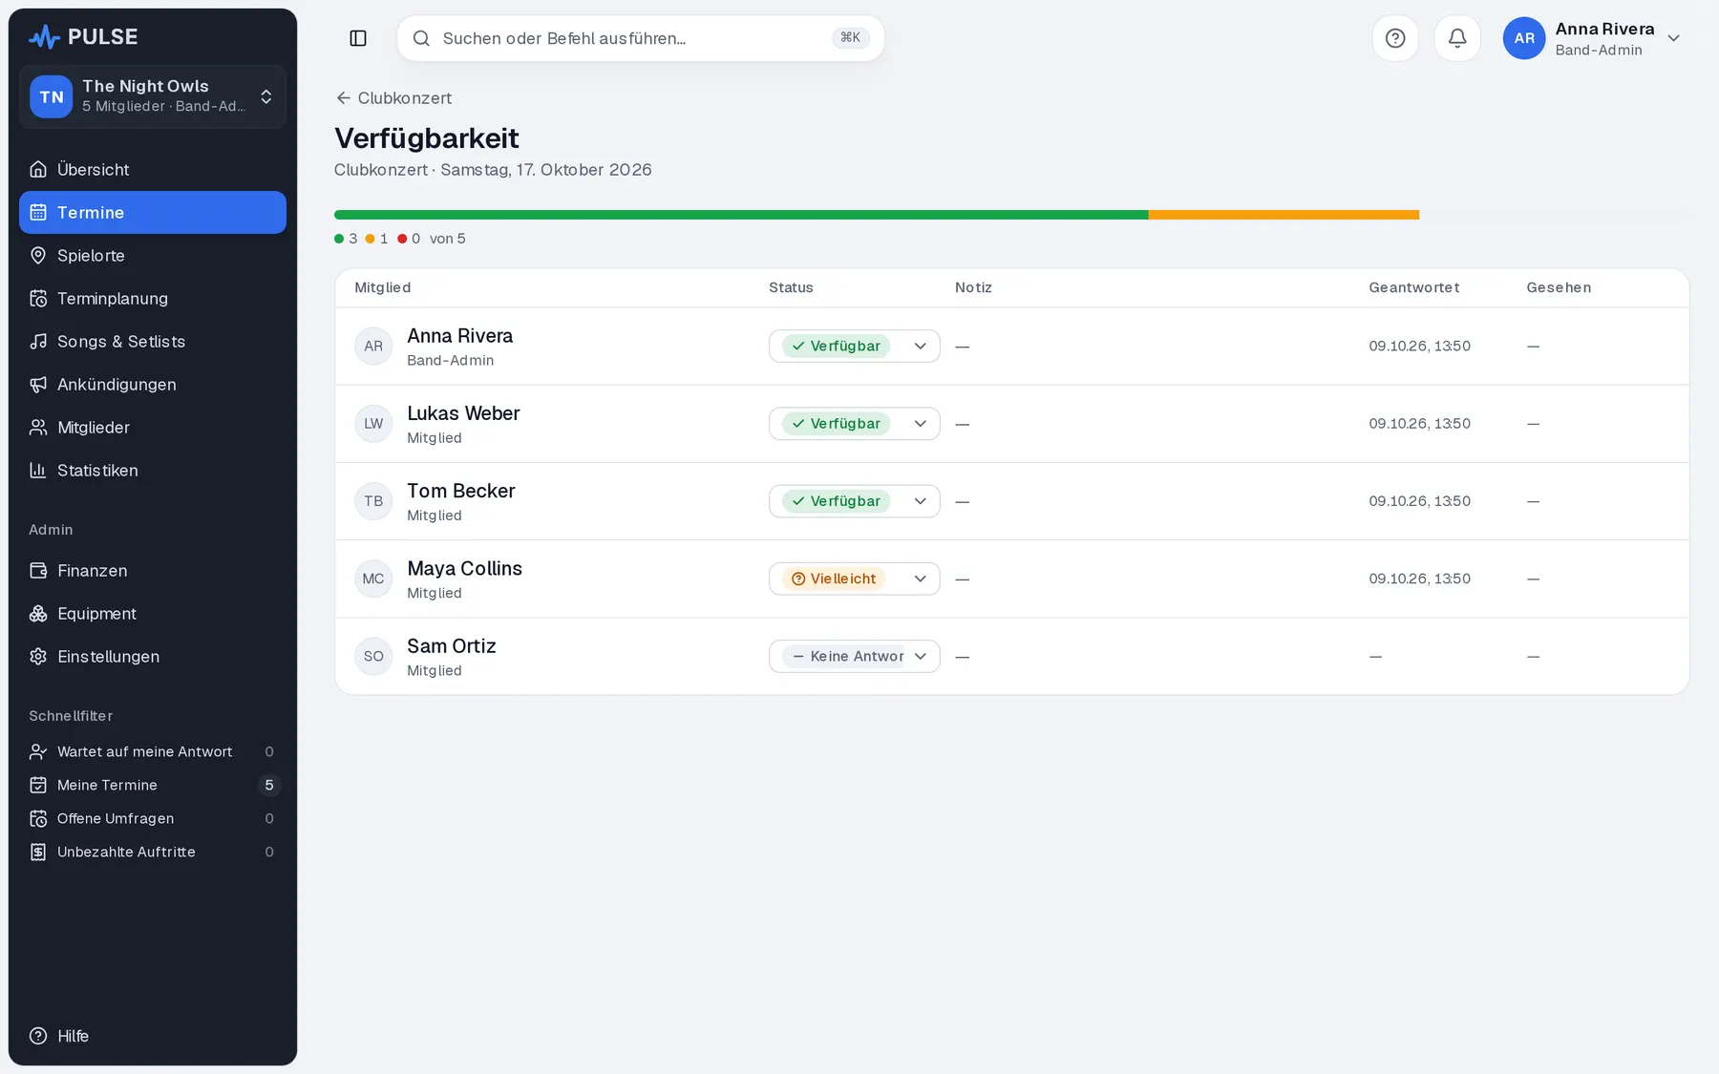Click the Maya Collins member name
Image resolution: width=1719 pixels, height=1074 pixels.
click(464, 568)
